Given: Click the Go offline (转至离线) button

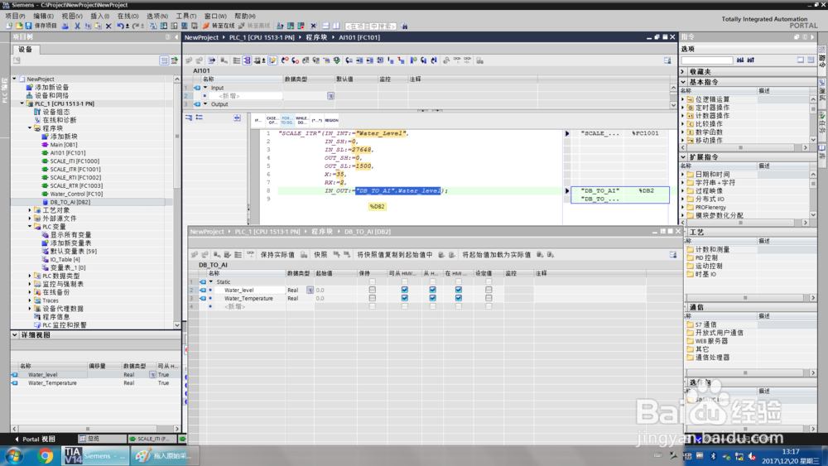Looking at the screenshot, I should [x=254, y=26].
